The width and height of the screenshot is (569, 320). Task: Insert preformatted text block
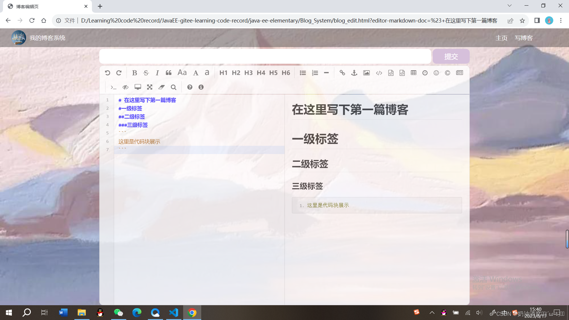391,73
